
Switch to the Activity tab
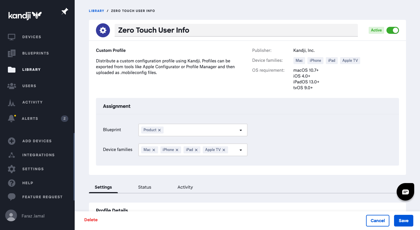coord(185,187)
